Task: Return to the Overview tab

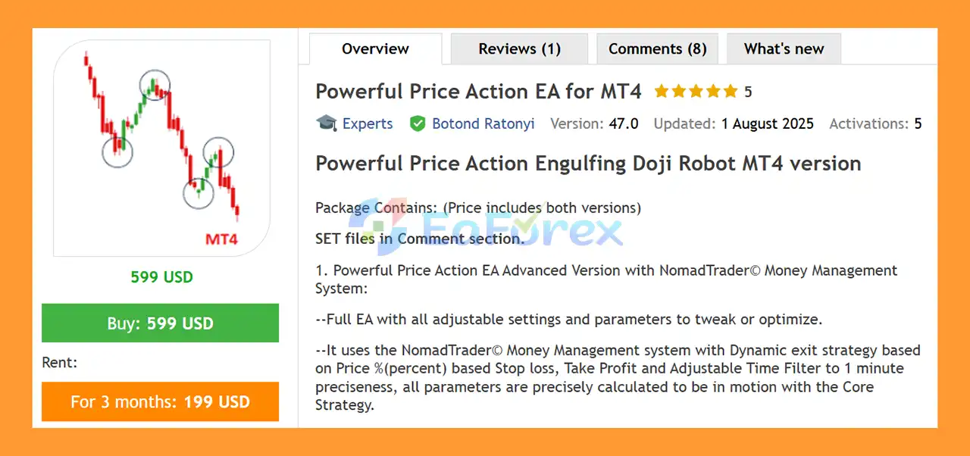Action: click(374, 48)
